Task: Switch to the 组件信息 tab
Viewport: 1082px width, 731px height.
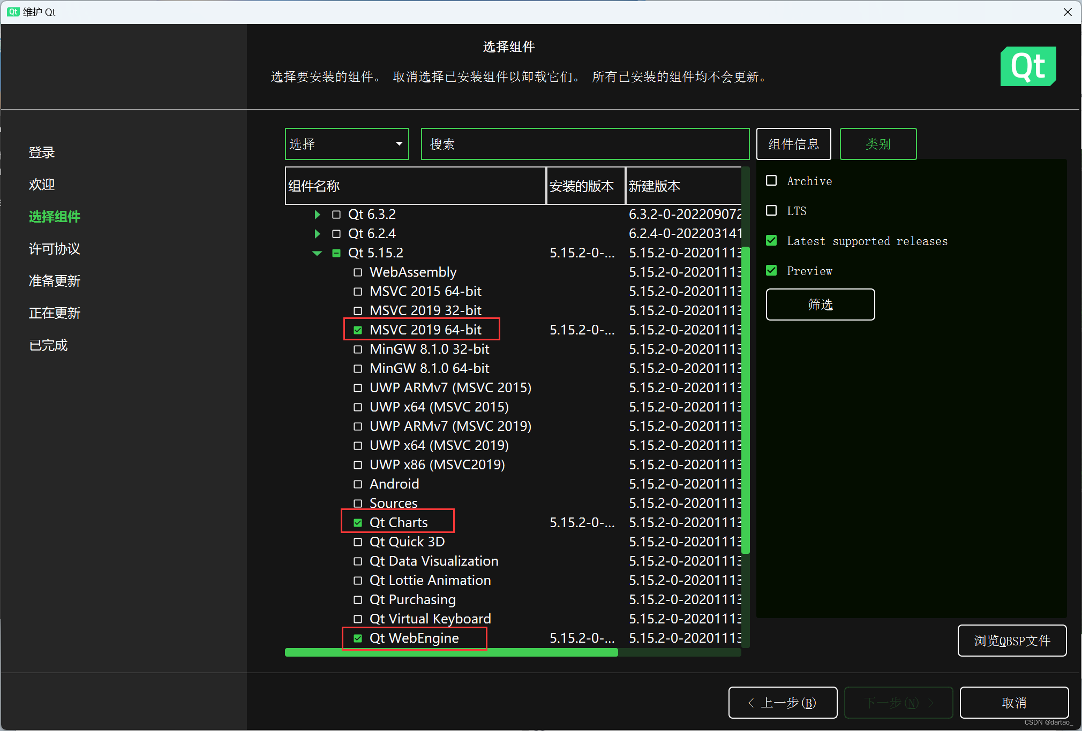Action: [x=793, y=144]
